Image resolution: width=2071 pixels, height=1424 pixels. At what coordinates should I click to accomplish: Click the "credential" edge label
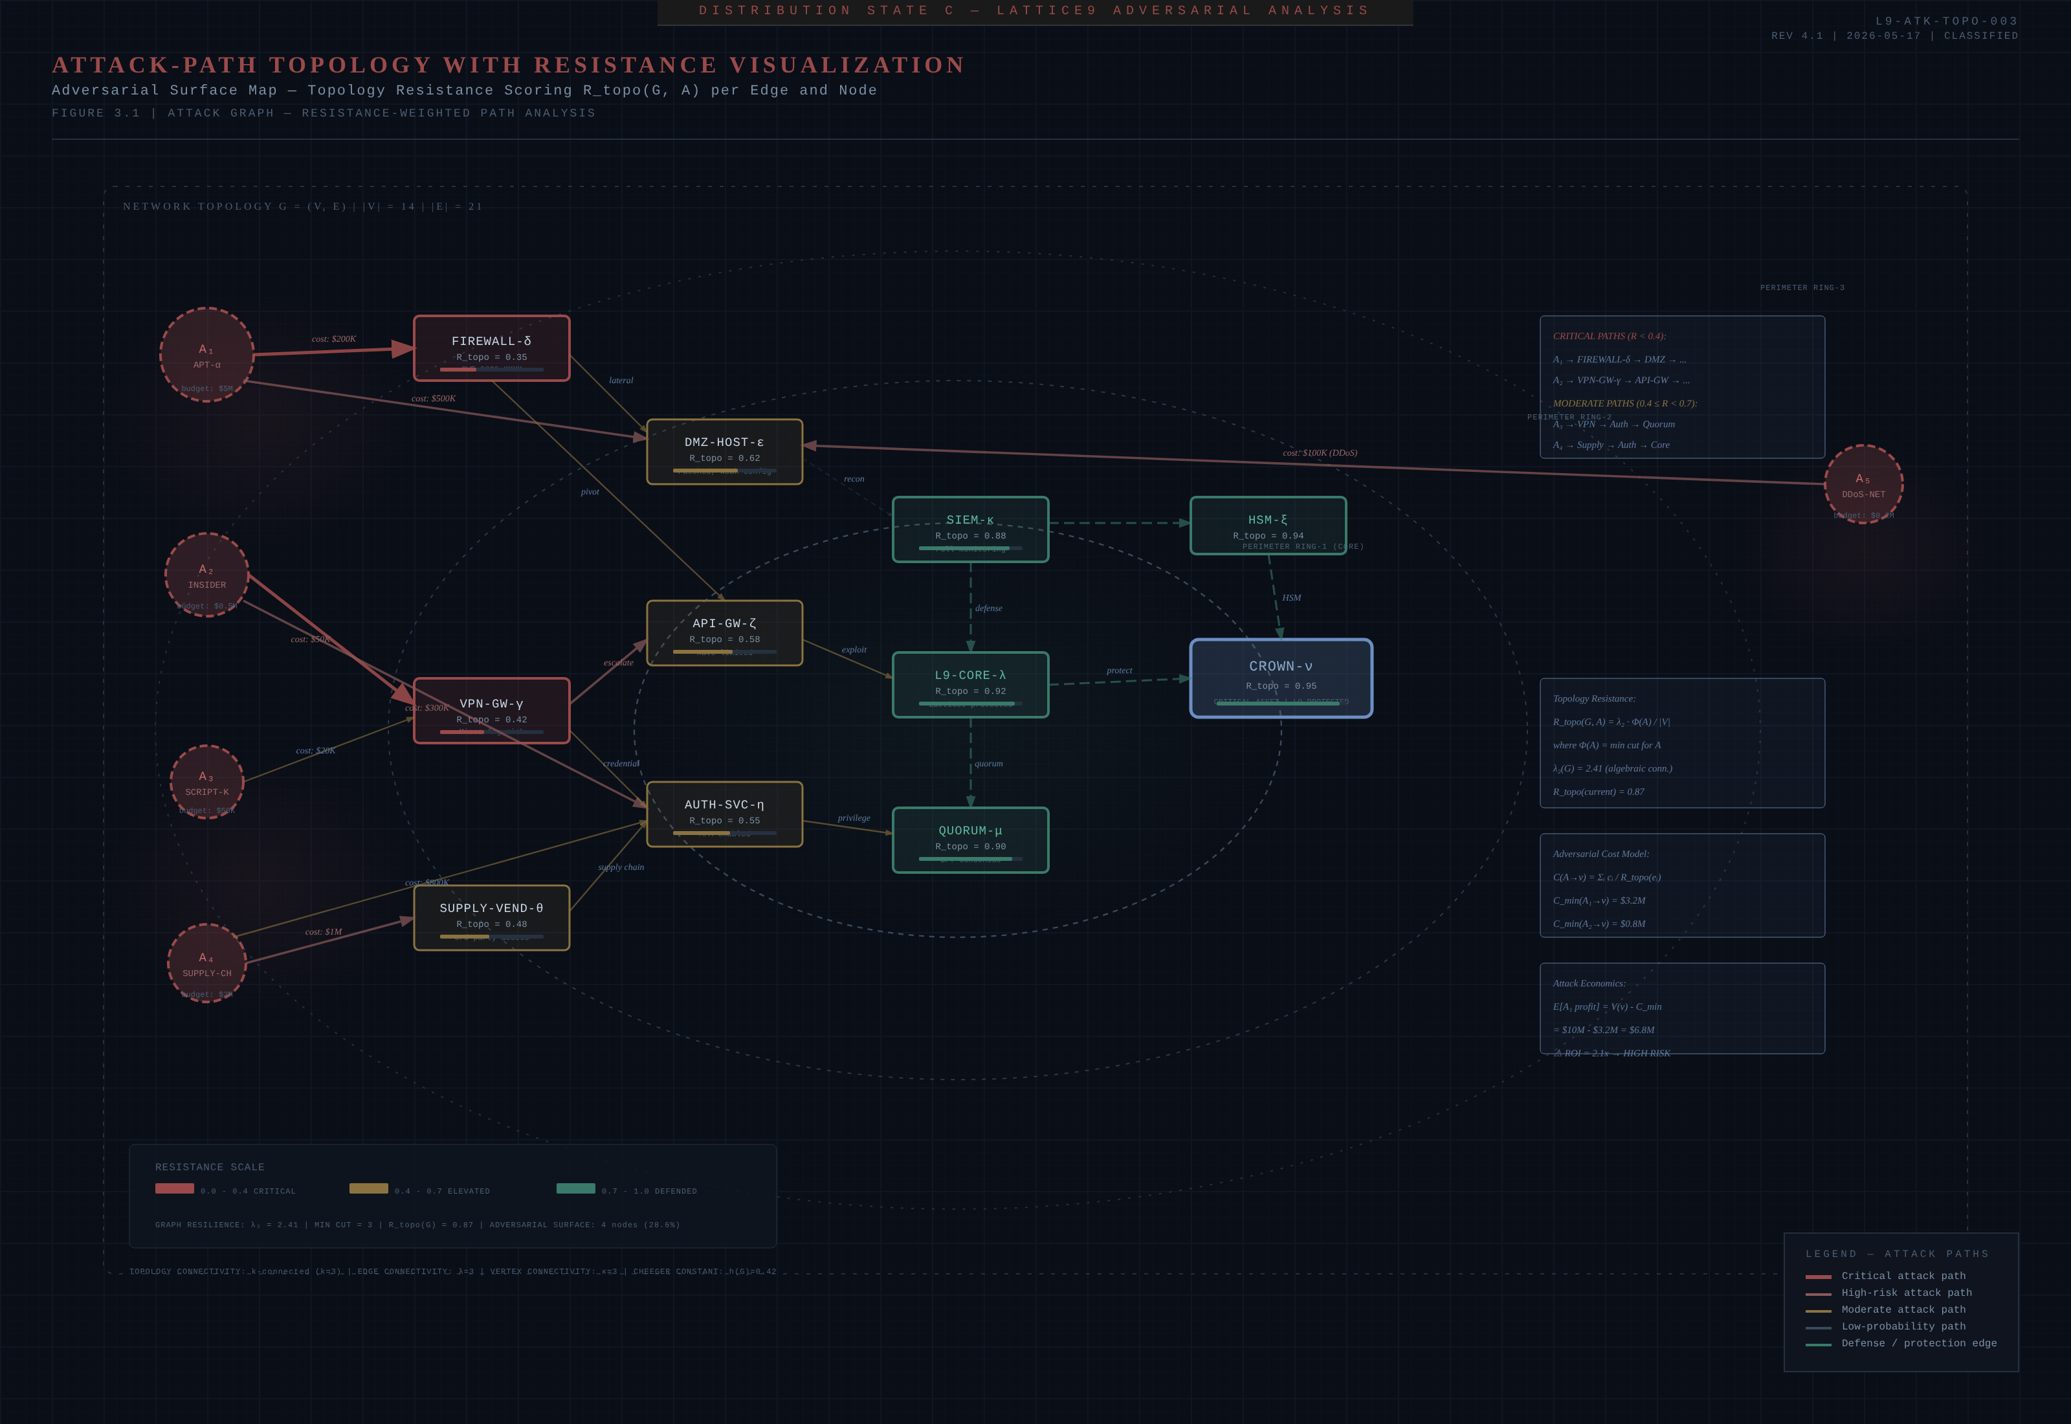click(621, 764)
